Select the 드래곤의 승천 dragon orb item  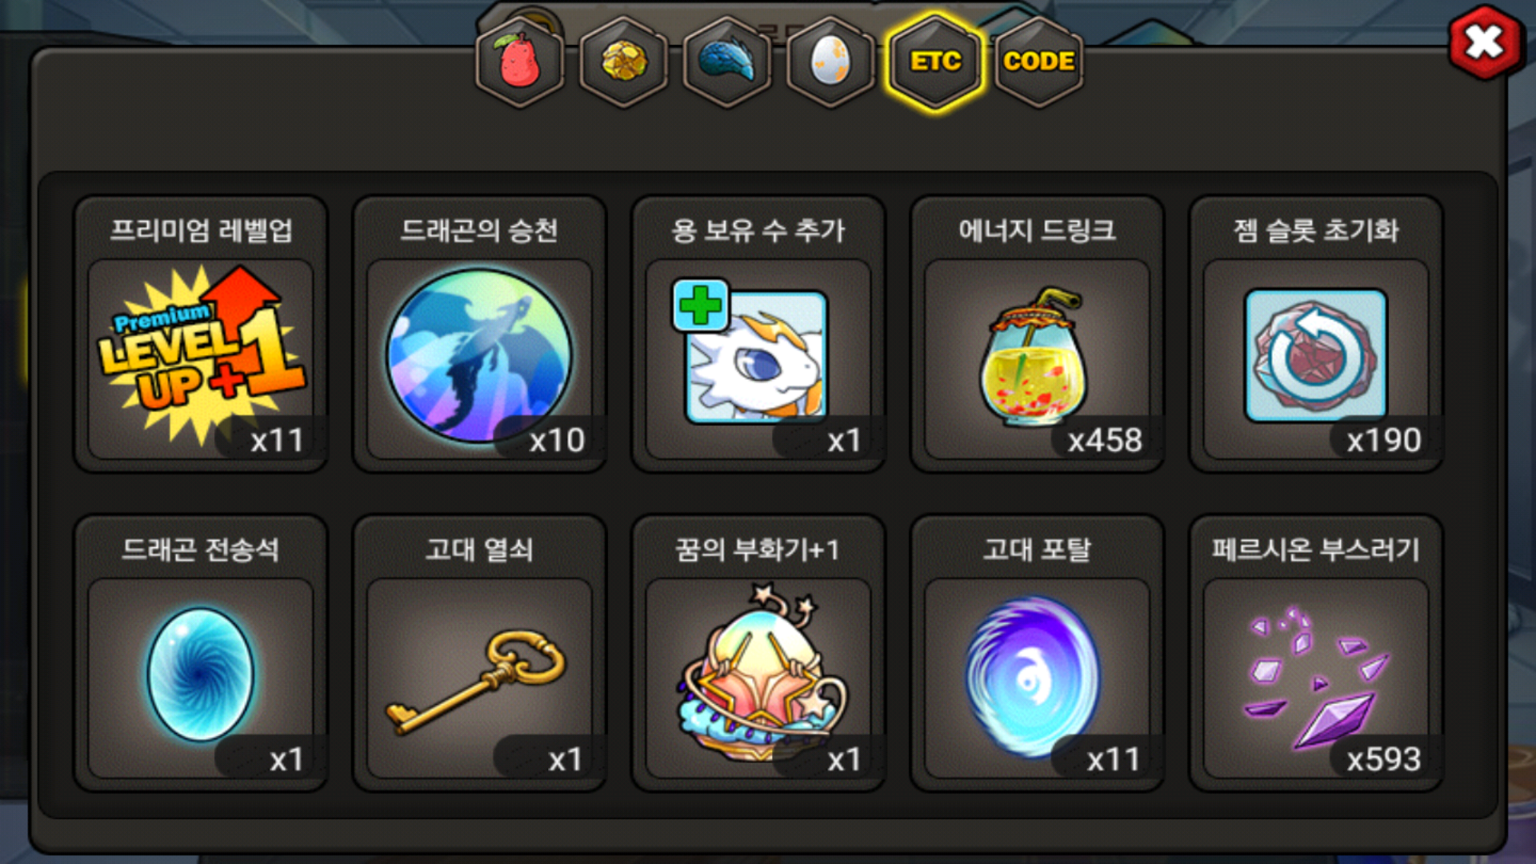coord(480,335)
